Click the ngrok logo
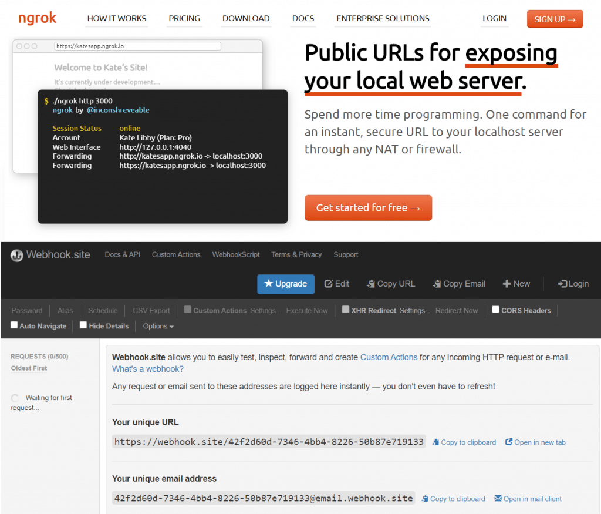The height and width of the screenshot is (514, 601). (x=38, y=18)
